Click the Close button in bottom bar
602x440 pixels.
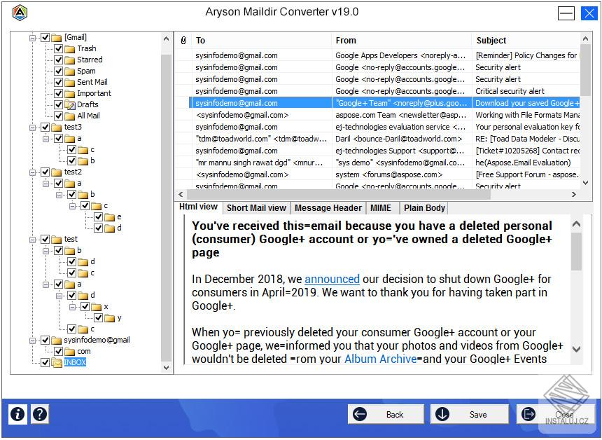click(555, 414)
